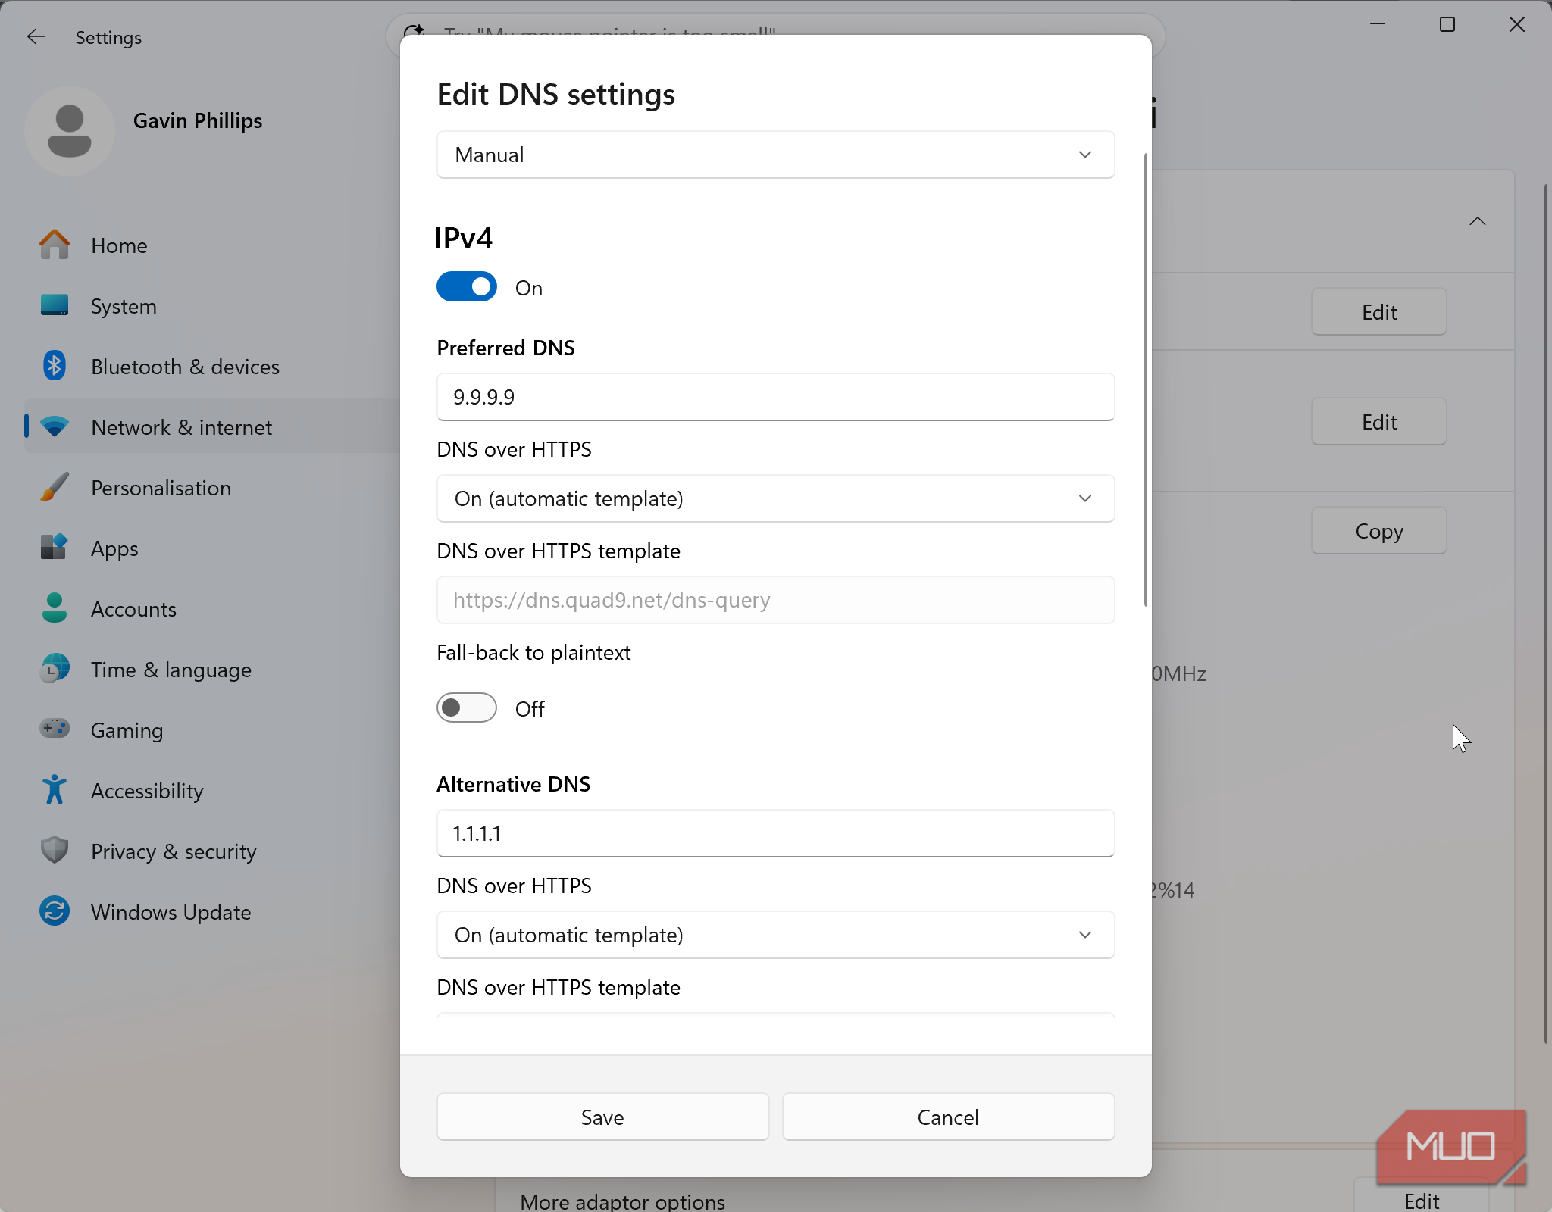Collapse the section with the up chevron
Image resolution: width=1552 pixels, height=1212 pixels.
click(x=1477, y=221)
